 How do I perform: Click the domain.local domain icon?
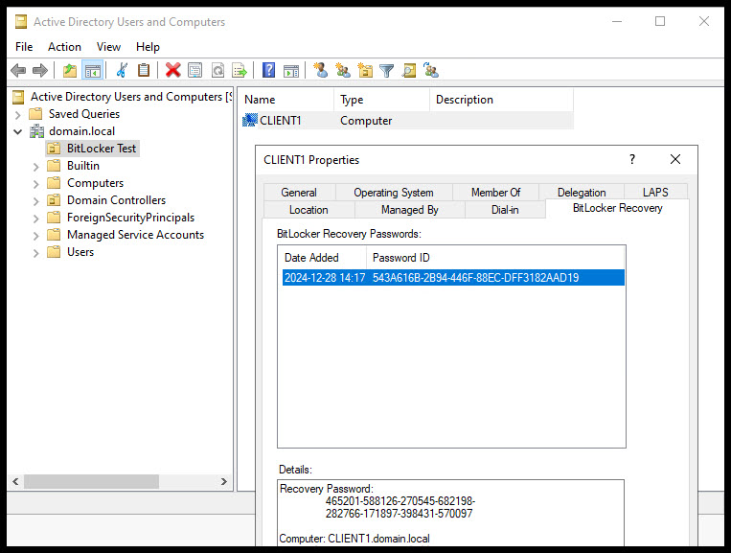point(36,131)
